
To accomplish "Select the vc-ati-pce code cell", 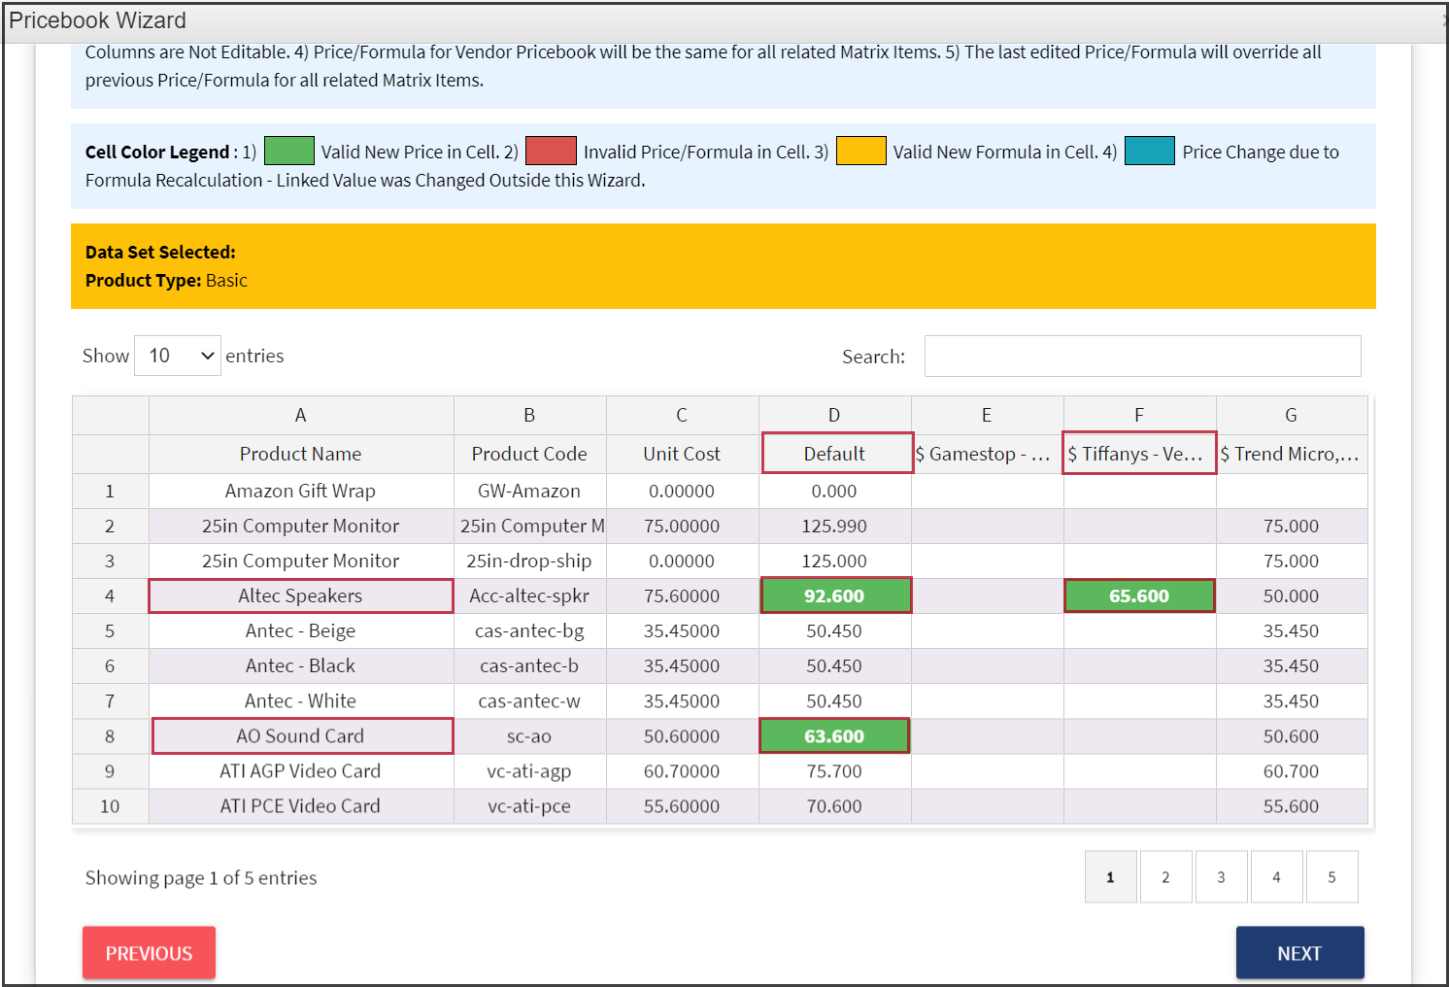I will [529, 805].
